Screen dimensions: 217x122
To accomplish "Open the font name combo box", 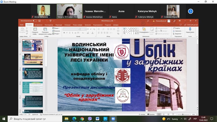I will (x=71, y=29).
